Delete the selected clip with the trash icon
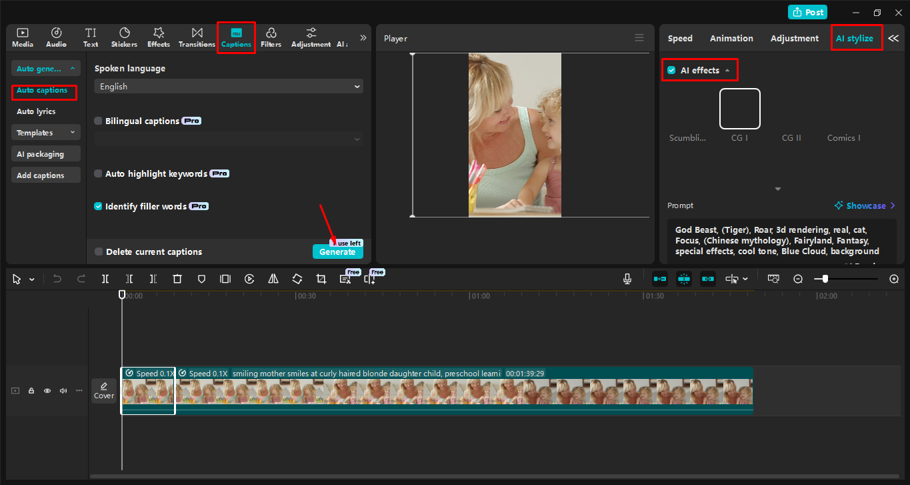910x485 pixels. [177, 279]
